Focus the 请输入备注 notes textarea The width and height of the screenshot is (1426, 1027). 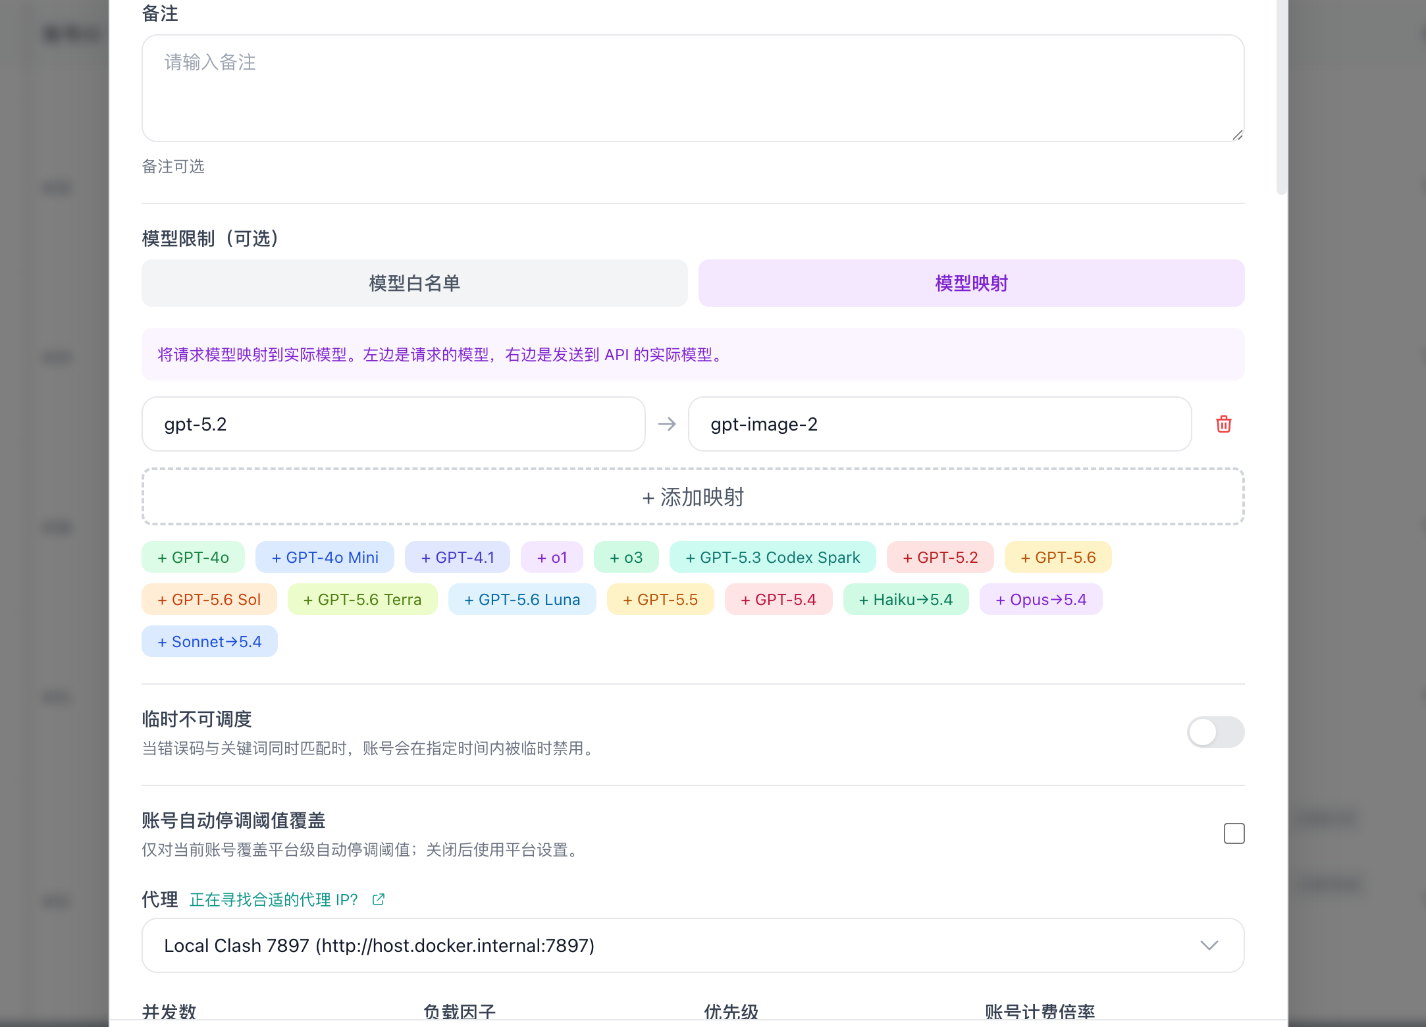693,88
